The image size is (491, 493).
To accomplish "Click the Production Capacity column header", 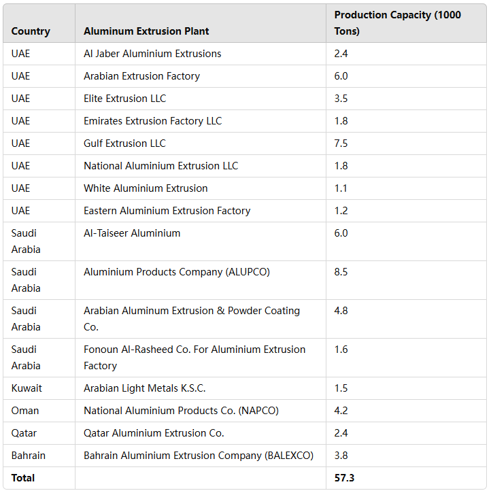I will (x=397, y=23).
